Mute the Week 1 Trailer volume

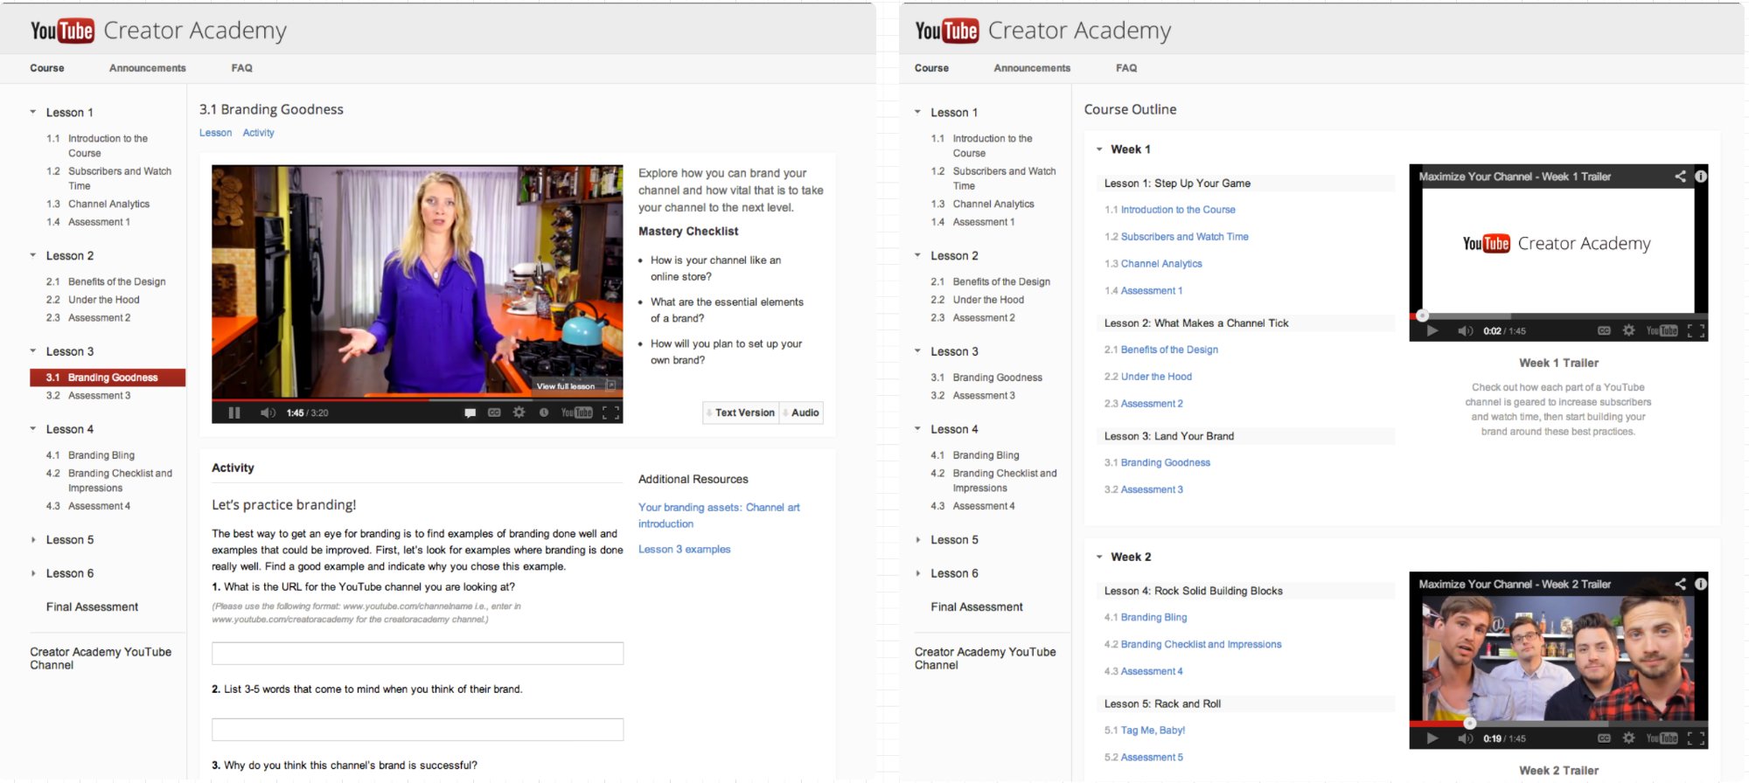tap(1465, 330)
